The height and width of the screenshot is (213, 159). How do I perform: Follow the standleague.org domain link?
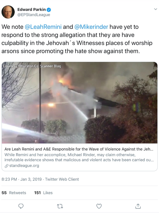[x=24, y=166]
